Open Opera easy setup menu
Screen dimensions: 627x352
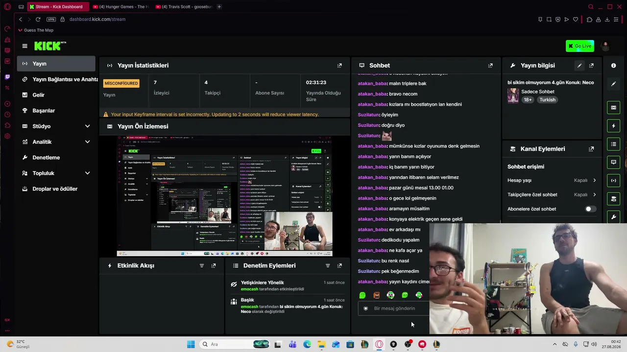[x=616, y=20]
